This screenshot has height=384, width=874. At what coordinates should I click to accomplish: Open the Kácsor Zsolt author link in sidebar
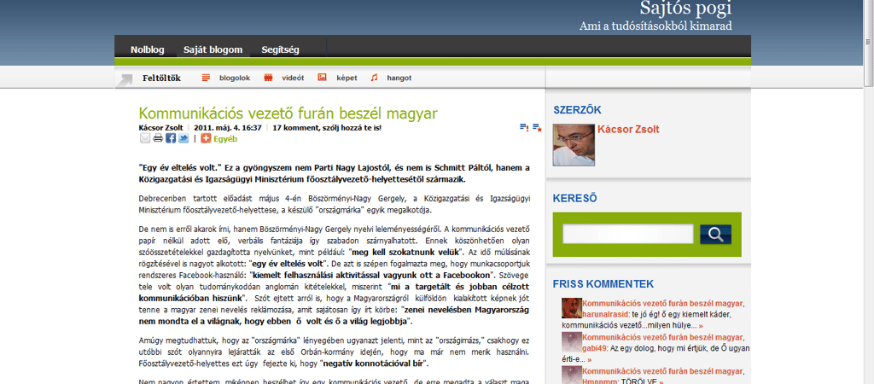[628, 130]
